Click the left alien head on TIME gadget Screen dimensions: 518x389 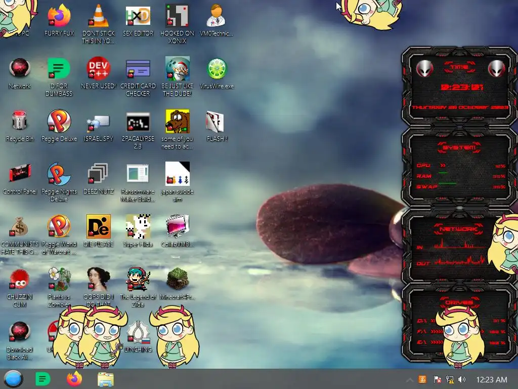point(424,68)
